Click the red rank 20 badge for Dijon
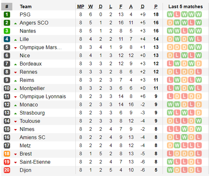The image size is (209, 176). [7, 170]
